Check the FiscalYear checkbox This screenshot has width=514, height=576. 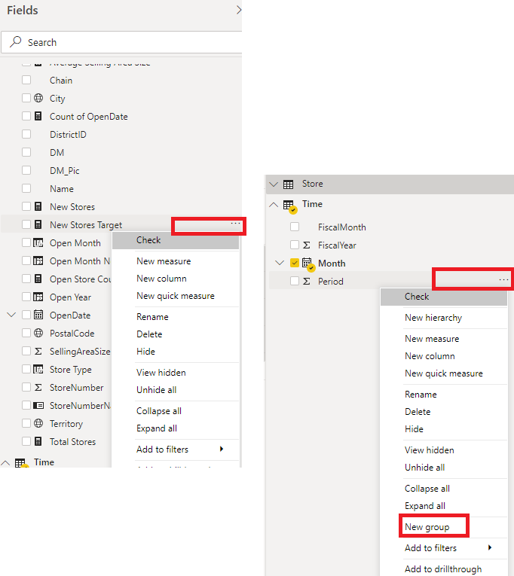[x=295, y=245]
